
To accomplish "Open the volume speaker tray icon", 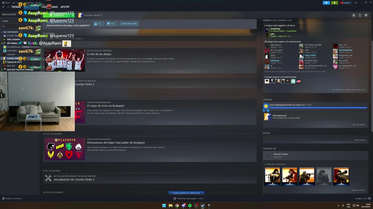I will click(x=358, y=206).
